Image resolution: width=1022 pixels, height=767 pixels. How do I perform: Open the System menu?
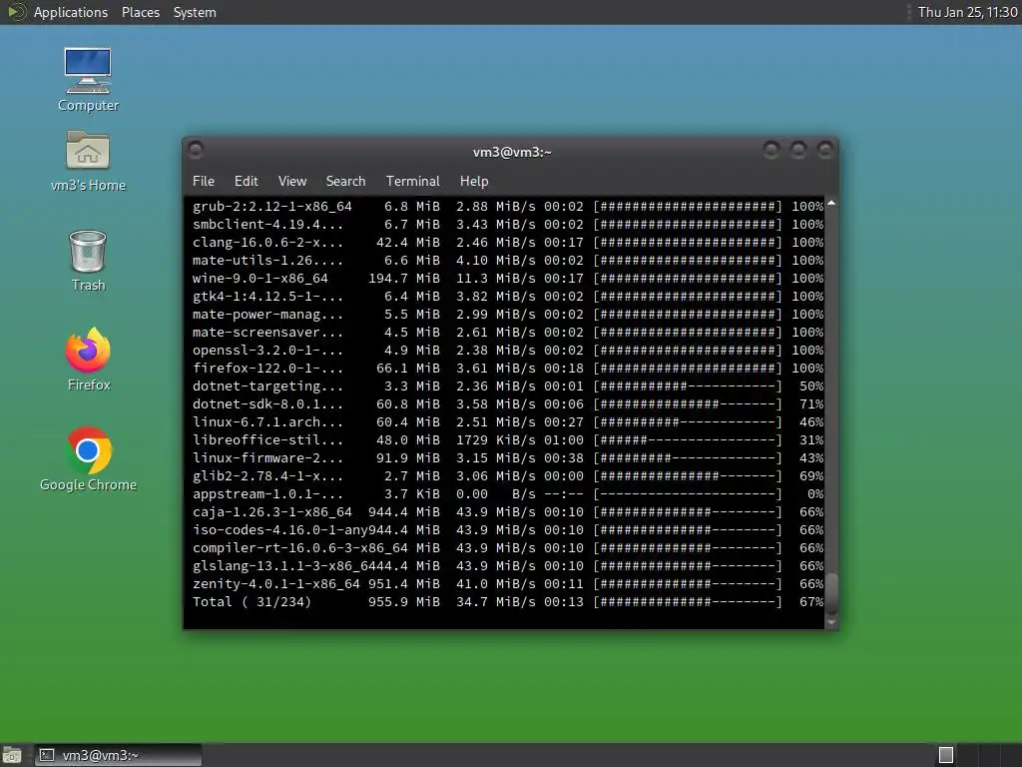195,12
